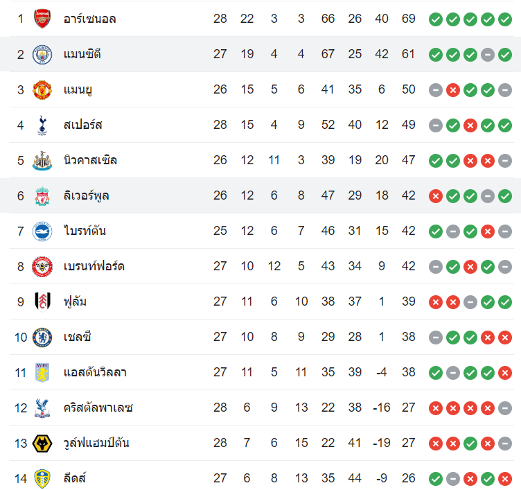Click Arsenal's most recent form result icon

click(x=505, y=19)
